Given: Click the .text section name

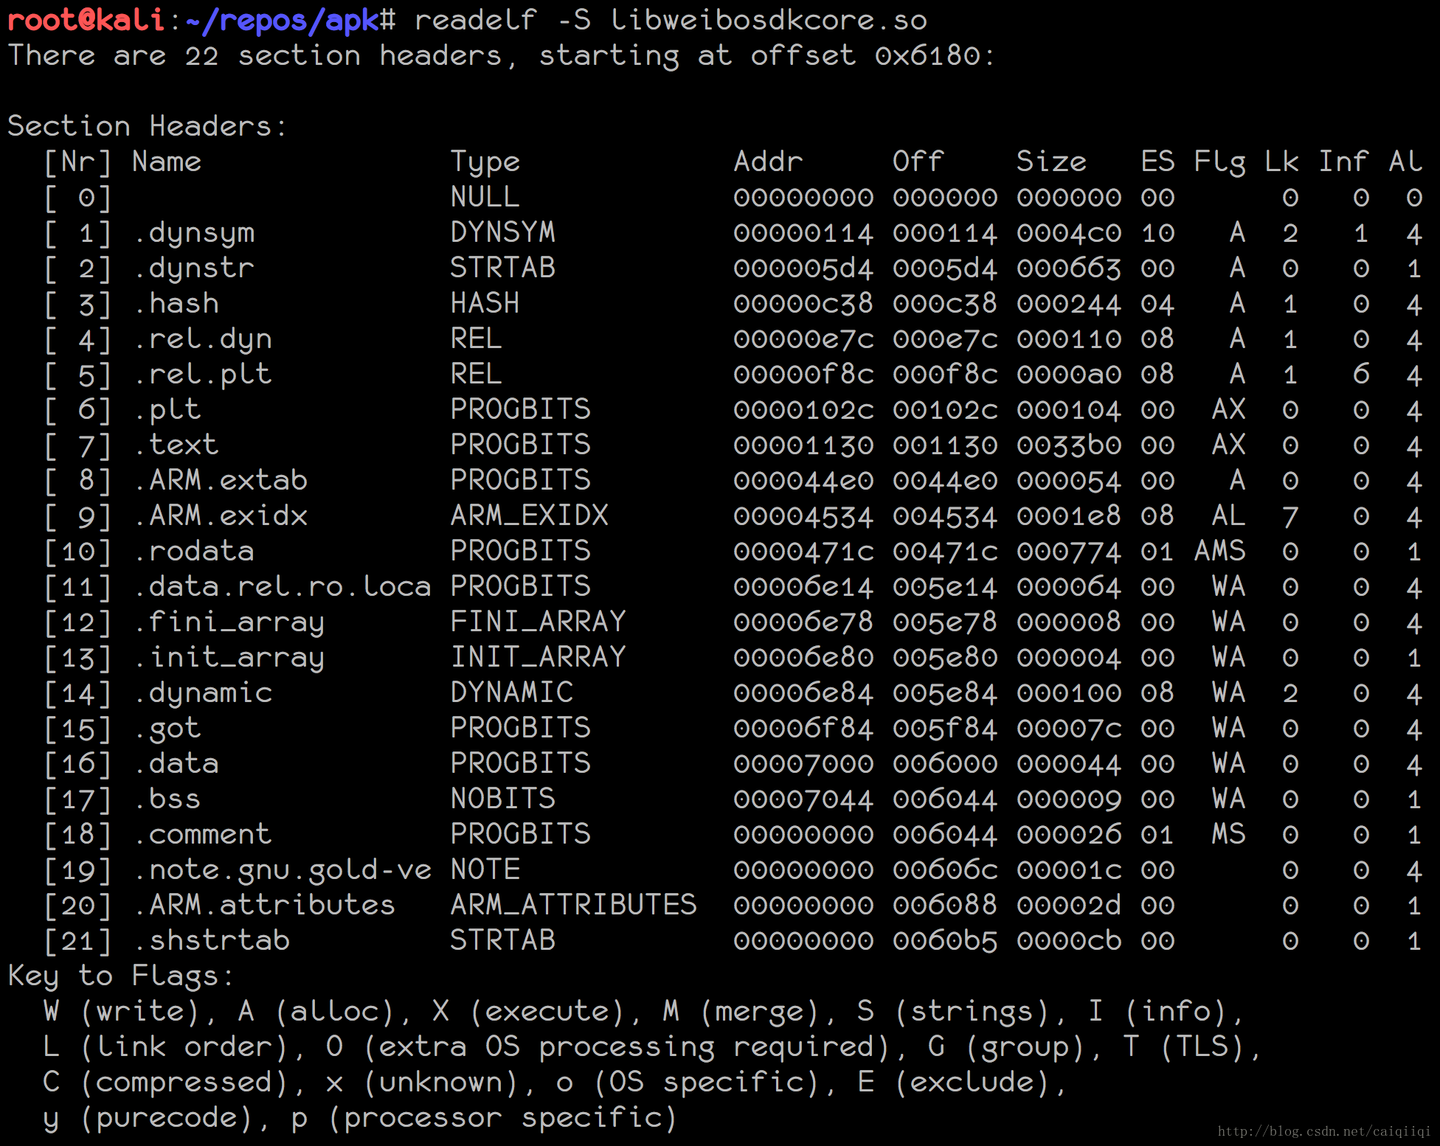Looking at the screenshot, I should coord(177,445).
